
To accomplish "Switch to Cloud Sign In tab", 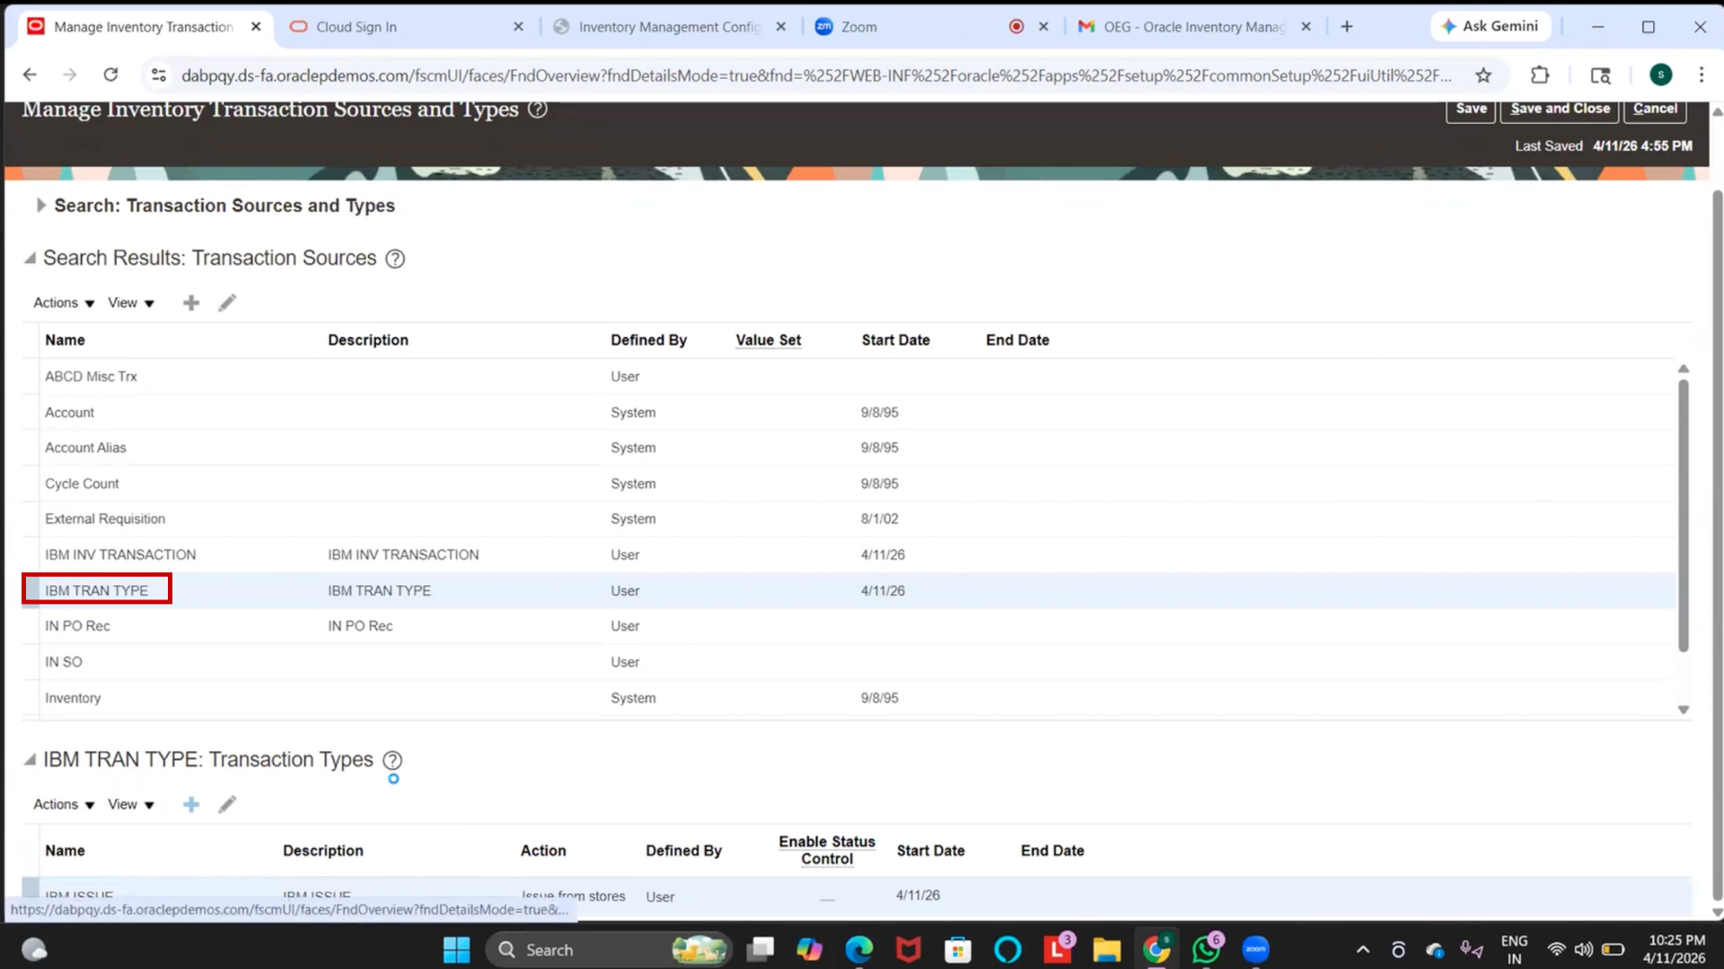I will tap(395, 27).
